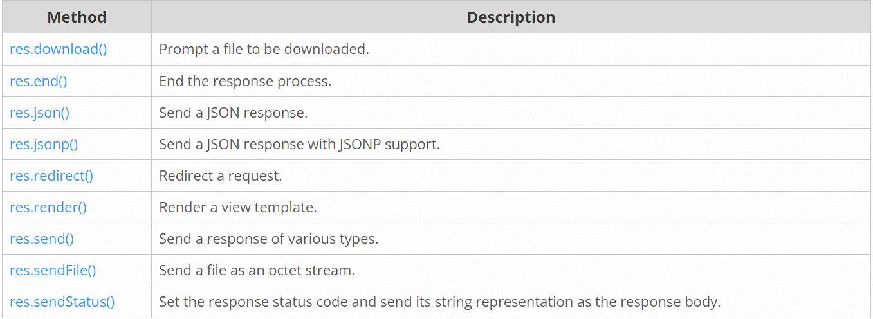Click the "Render a view template" text

238,207
